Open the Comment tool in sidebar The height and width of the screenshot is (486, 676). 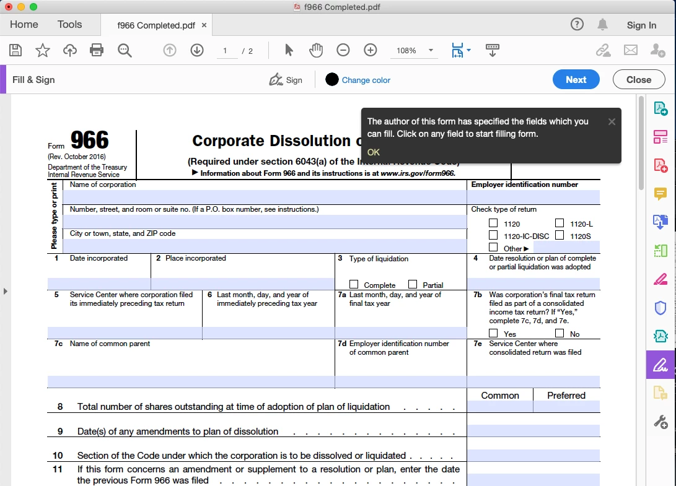(x=661, y=194)
